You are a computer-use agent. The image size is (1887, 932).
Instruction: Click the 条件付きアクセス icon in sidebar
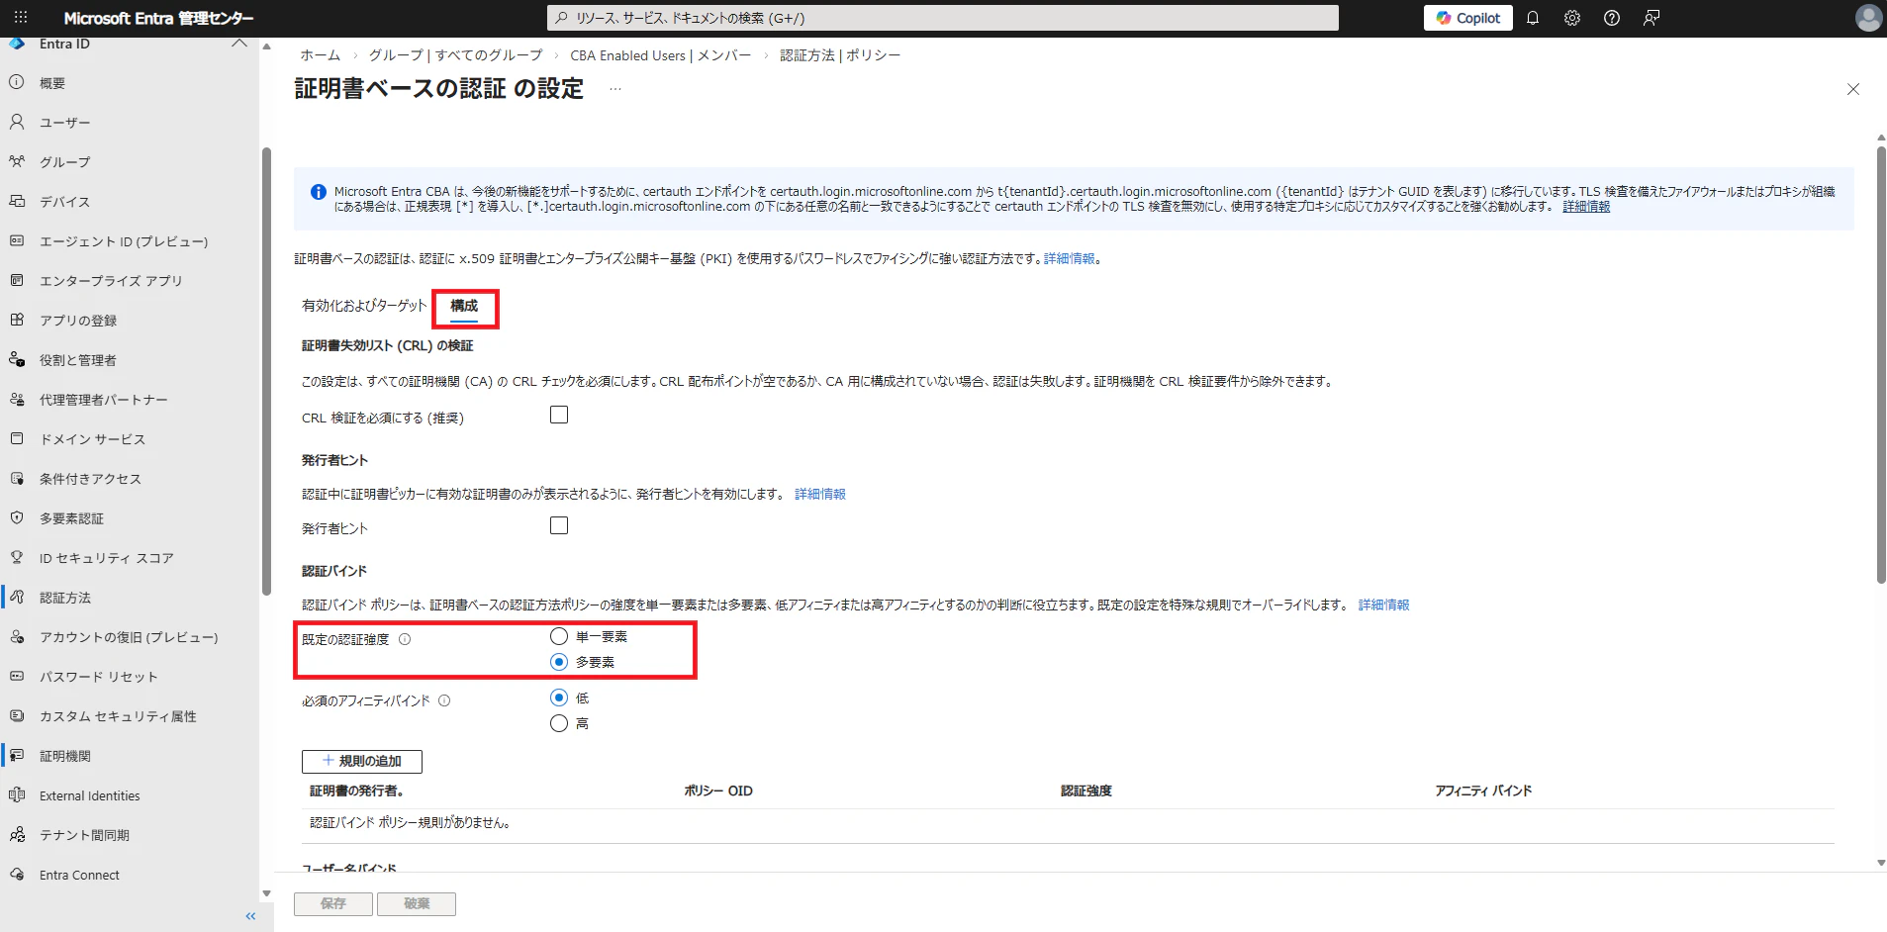click(x=17, y=478)
